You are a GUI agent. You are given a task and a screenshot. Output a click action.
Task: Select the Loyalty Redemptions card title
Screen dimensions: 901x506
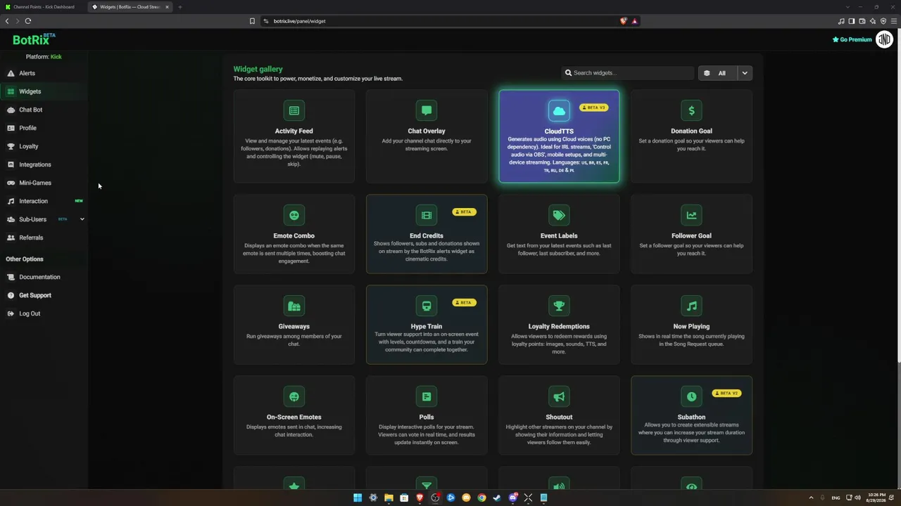pyautogui.click(x=559, y=326)
